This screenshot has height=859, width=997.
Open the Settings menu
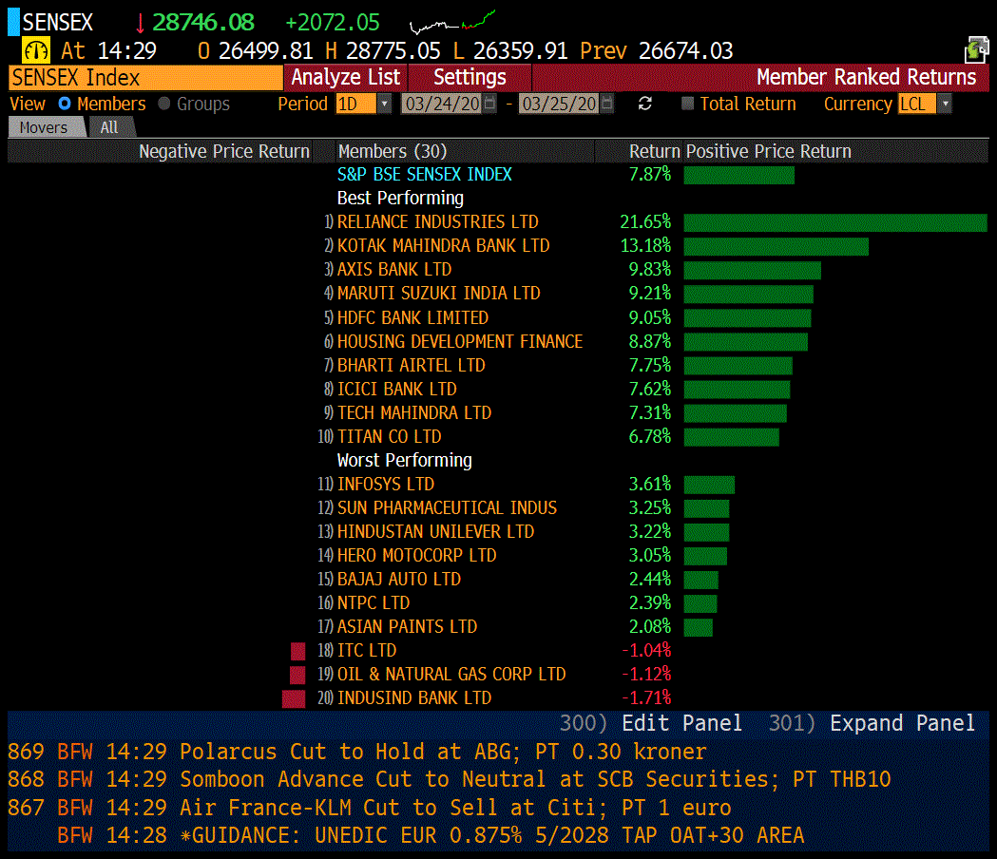tap(470, 78)
